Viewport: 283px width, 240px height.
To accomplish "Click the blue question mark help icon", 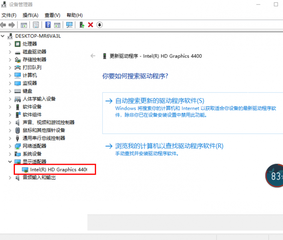I will pyautogui.click(x=48, y=25).
